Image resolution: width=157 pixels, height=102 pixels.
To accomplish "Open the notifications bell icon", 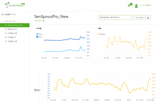I will coord(129,5).
